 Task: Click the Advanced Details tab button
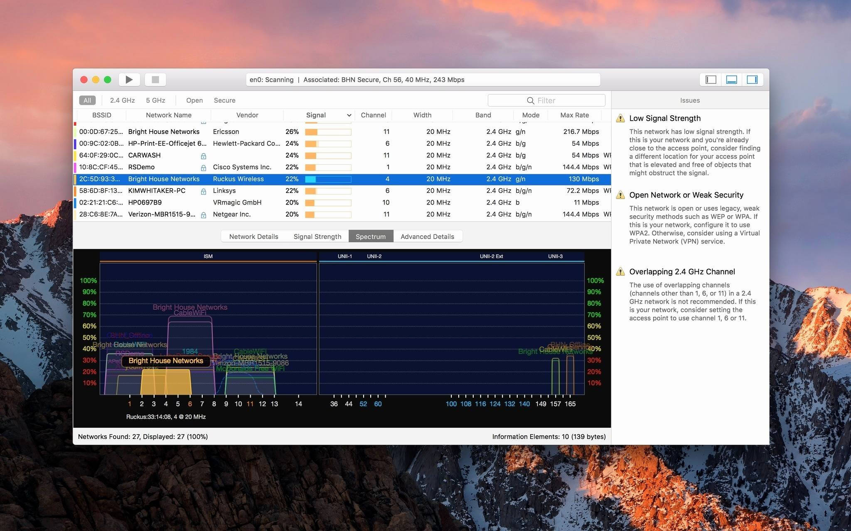427,236
